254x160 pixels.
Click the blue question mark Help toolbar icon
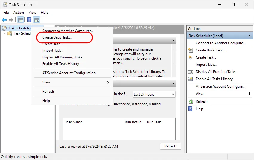[x=29, y=20]
